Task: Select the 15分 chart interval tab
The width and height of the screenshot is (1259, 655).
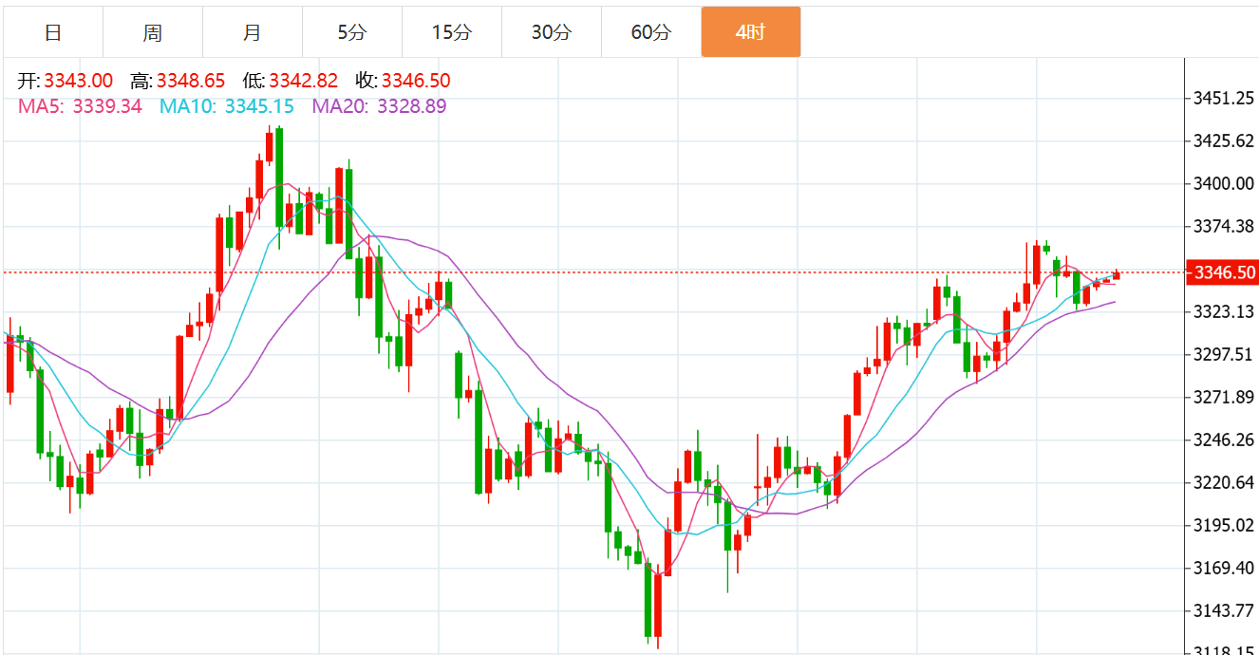Action: [451, 32]
